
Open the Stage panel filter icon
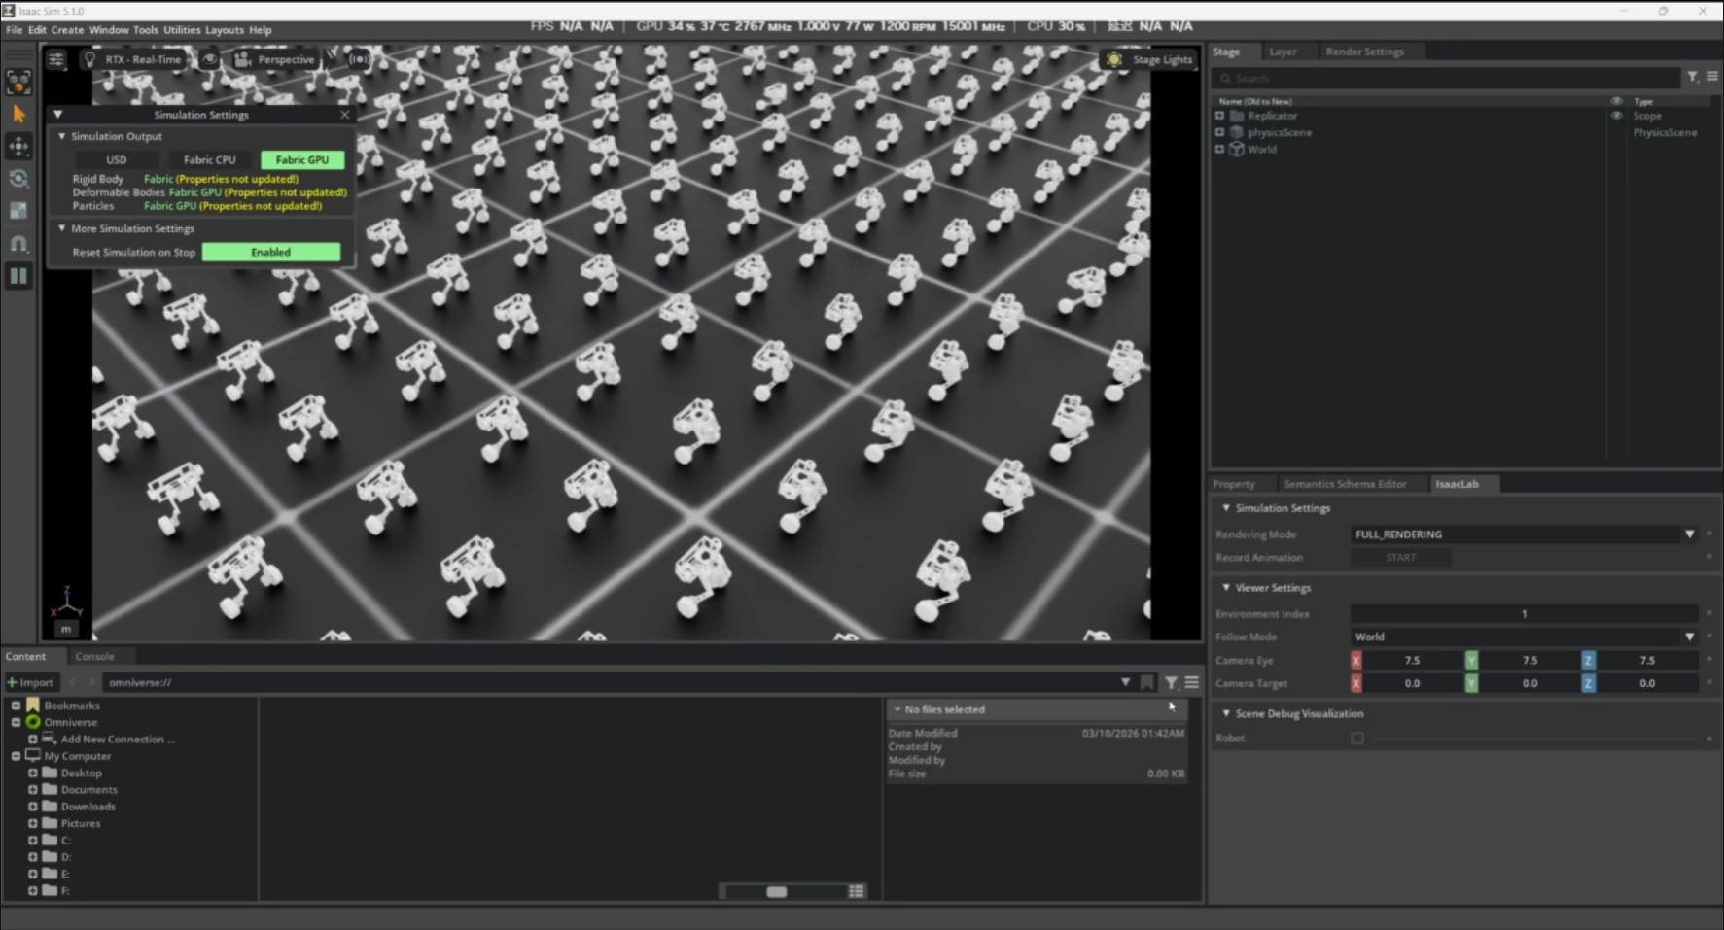tap(1692, 78)
